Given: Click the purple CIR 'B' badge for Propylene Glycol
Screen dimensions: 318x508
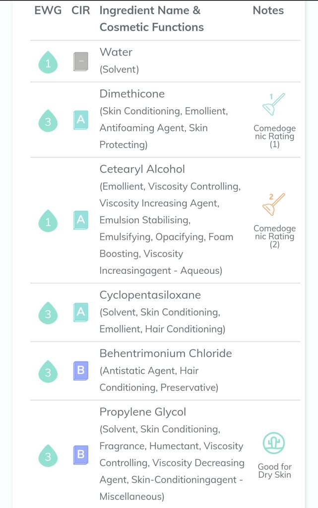Looking at the screenshot, I should point(81,454).
